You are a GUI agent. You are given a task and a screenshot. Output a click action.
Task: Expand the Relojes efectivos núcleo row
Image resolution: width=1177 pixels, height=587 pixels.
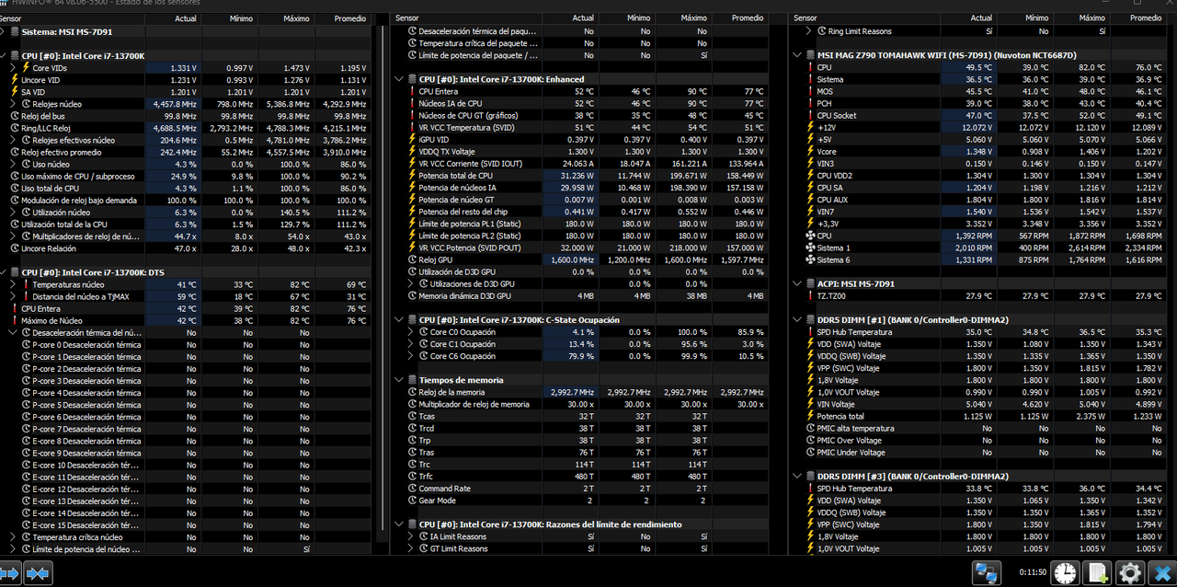tap(13, 140)
